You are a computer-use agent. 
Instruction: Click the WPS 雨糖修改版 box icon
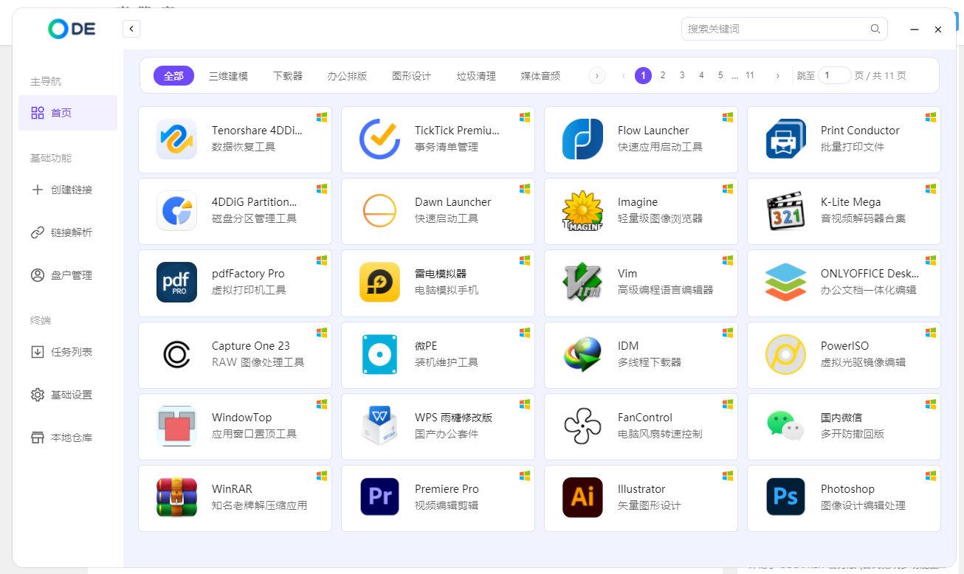(379, 426)
